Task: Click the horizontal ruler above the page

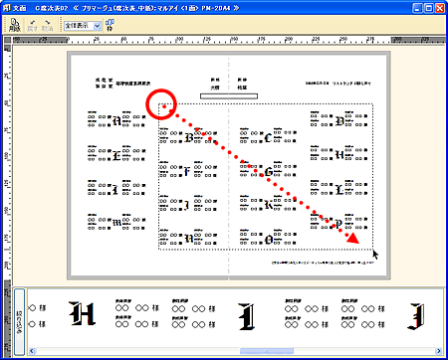Action: [229, 40]
